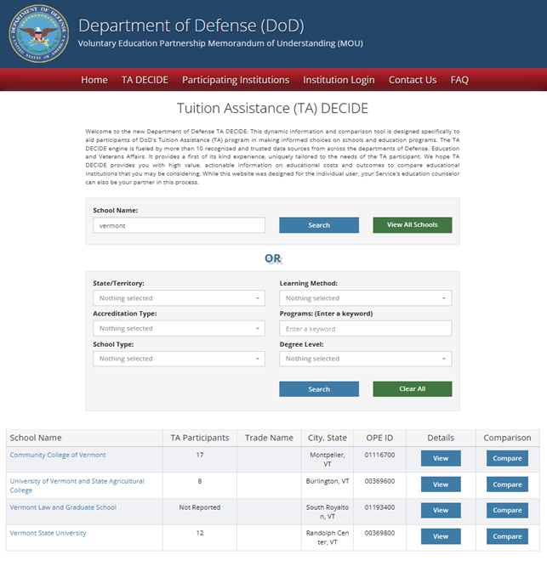This screenshot has width=547, height=566.
Task: Expand the Accreditation Type dropdown
Action: point(179,329)
